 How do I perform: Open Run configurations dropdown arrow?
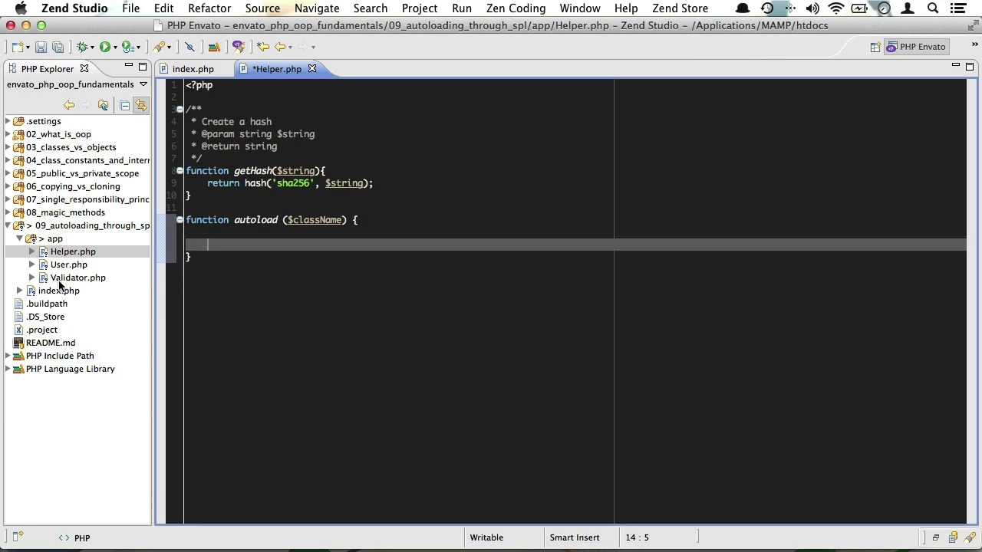(114, 48)
